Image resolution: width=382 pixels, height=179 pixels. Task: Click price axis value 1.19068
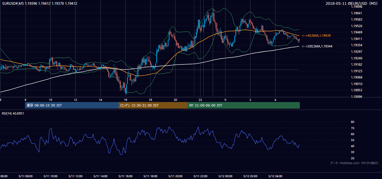(x=357, y=77)
